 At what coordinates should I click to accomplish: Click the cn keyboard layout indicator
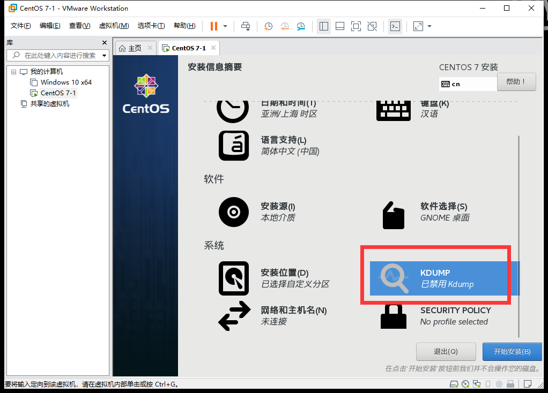pos(468,84)
